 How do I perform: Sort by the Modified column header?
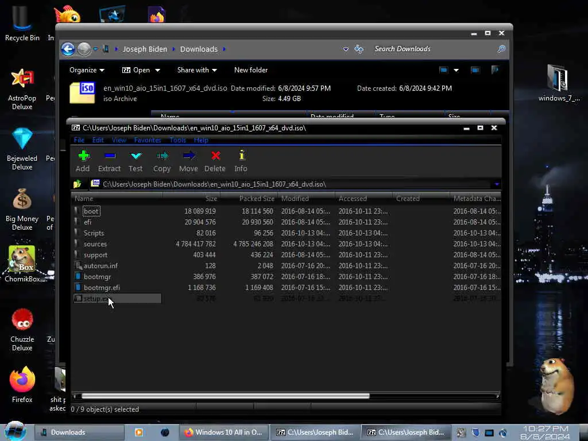click(307, 198)
